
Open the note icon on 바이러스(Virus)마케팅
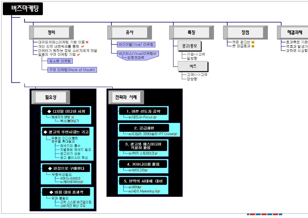point(155,54)
